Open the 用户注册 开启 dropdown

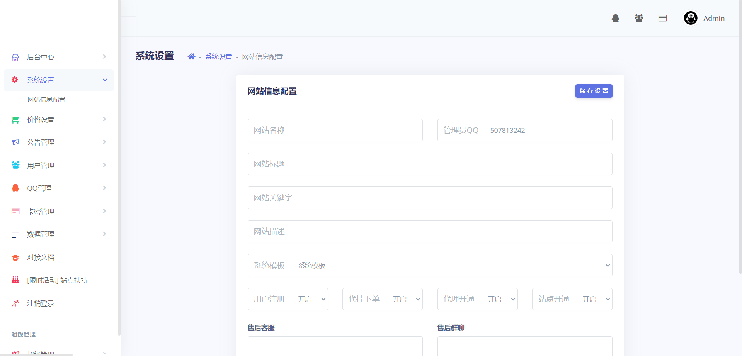pyautogui.click(x=309, y=299)
